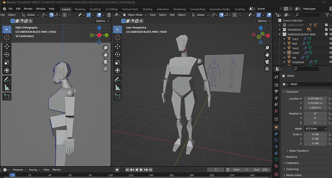Image resolution: width=332 pixels, height=178 pixels.
Task: Toggle camera view in the perspective viewport
Action: pos(267,62)
